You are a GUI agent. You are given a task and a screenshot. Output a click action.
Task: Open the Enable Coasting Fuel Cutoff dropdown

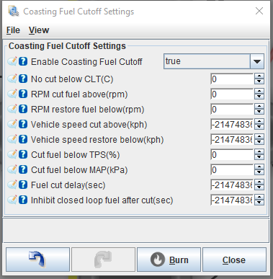coord(257,61)
